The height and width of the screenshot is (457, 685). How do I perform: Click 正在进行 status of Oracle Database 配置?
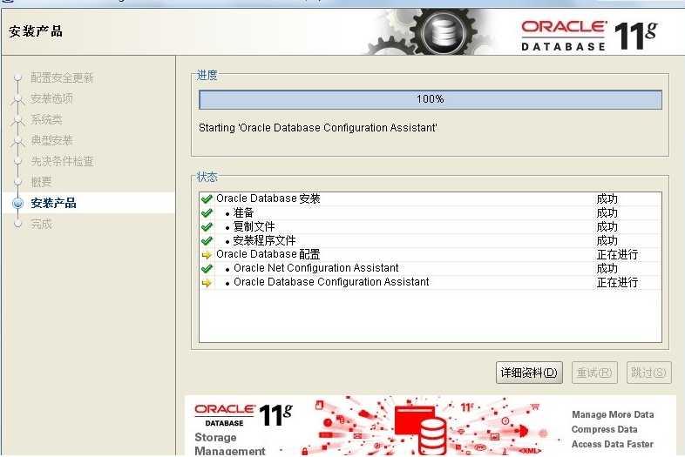pyautogui.click(x=617, y=254)
